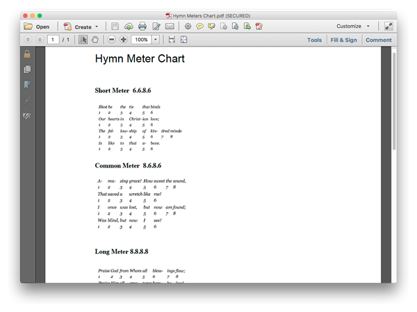
Task: Zoom in with the plus button
Action: 124,40
